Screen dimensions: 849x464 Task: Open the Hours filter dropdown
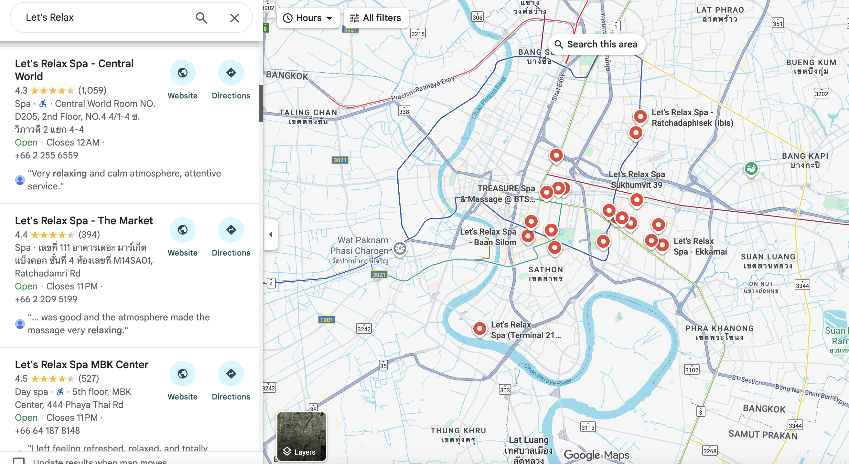click(x=308, y=18)
